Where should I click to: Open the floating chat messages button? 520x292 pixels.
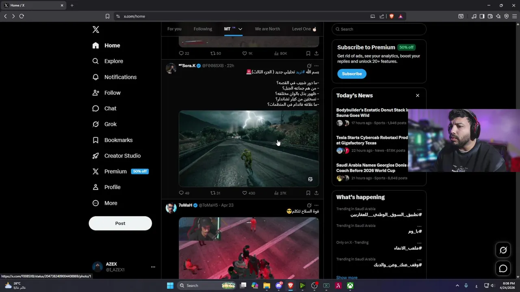(x=503, y=268)
